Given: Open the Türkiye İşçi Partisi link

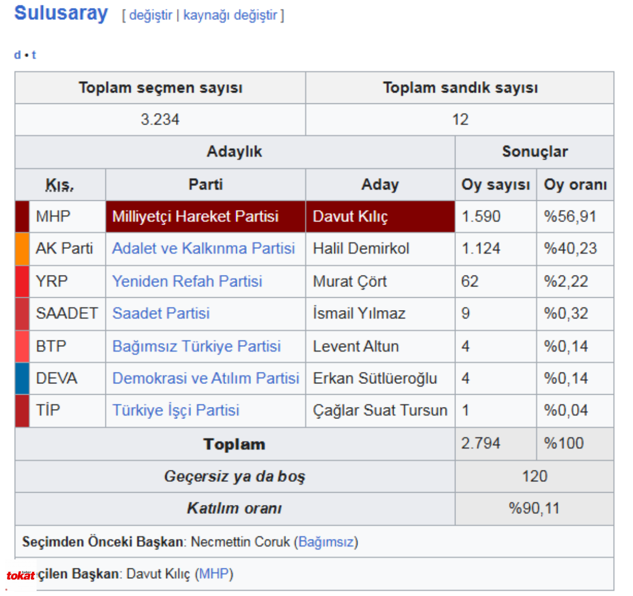Looking at the screenshot, I should [x=176, y=410].
